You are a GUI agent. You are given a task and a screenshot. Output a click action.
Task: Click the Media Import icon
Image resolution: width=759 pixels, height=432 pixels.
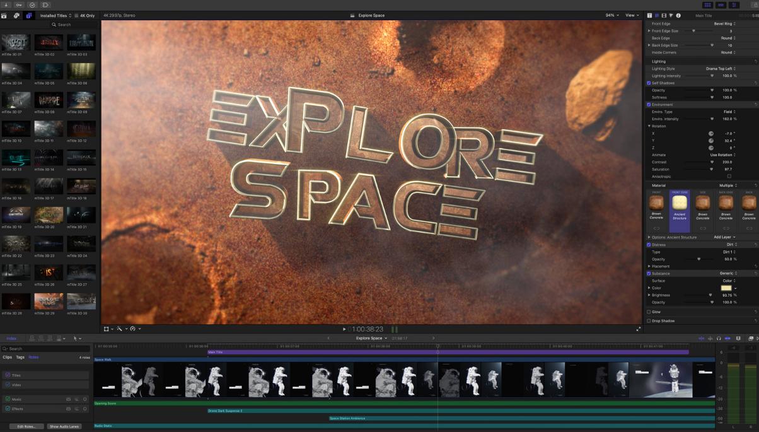click(4, 16)
